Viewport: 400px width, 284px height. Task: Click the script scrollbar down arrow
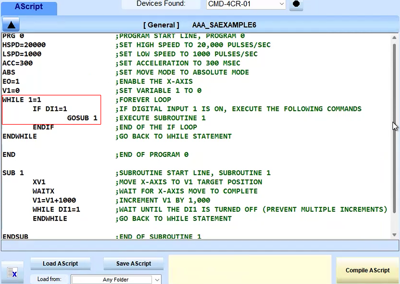pyautogui.click(x=394, y=235)
